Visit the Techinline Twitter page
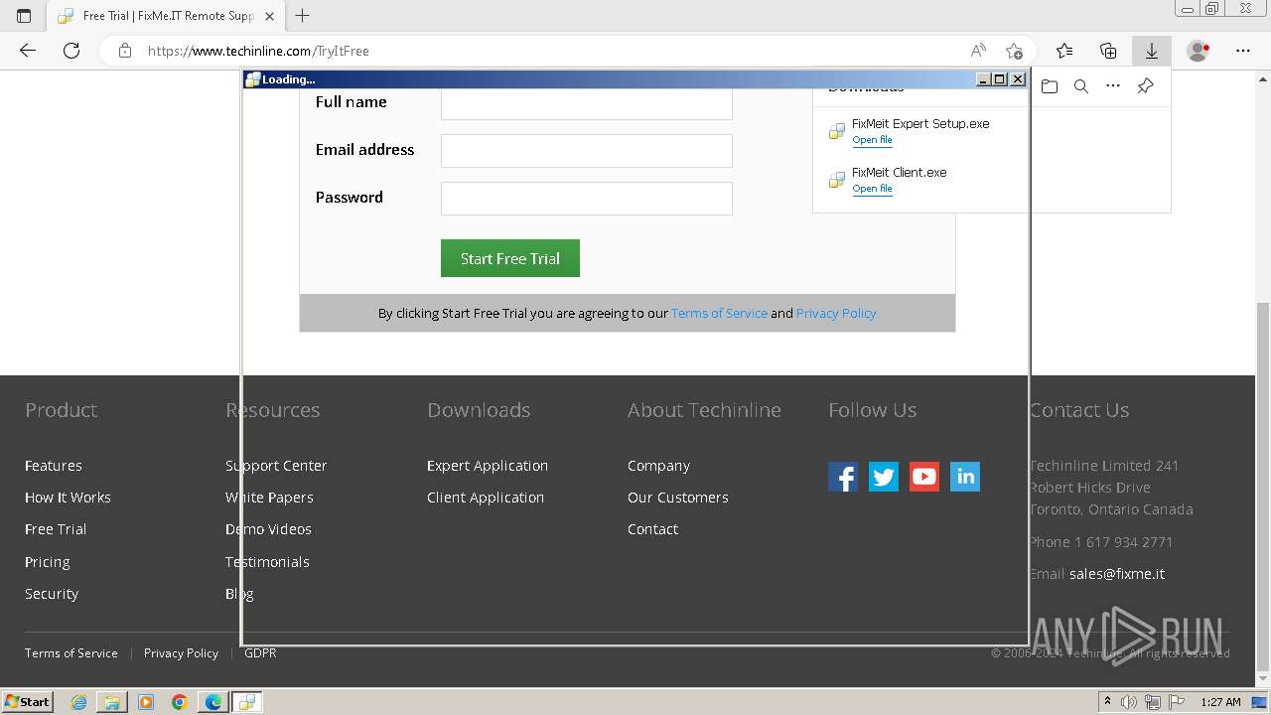 click(x=884, y=477)
